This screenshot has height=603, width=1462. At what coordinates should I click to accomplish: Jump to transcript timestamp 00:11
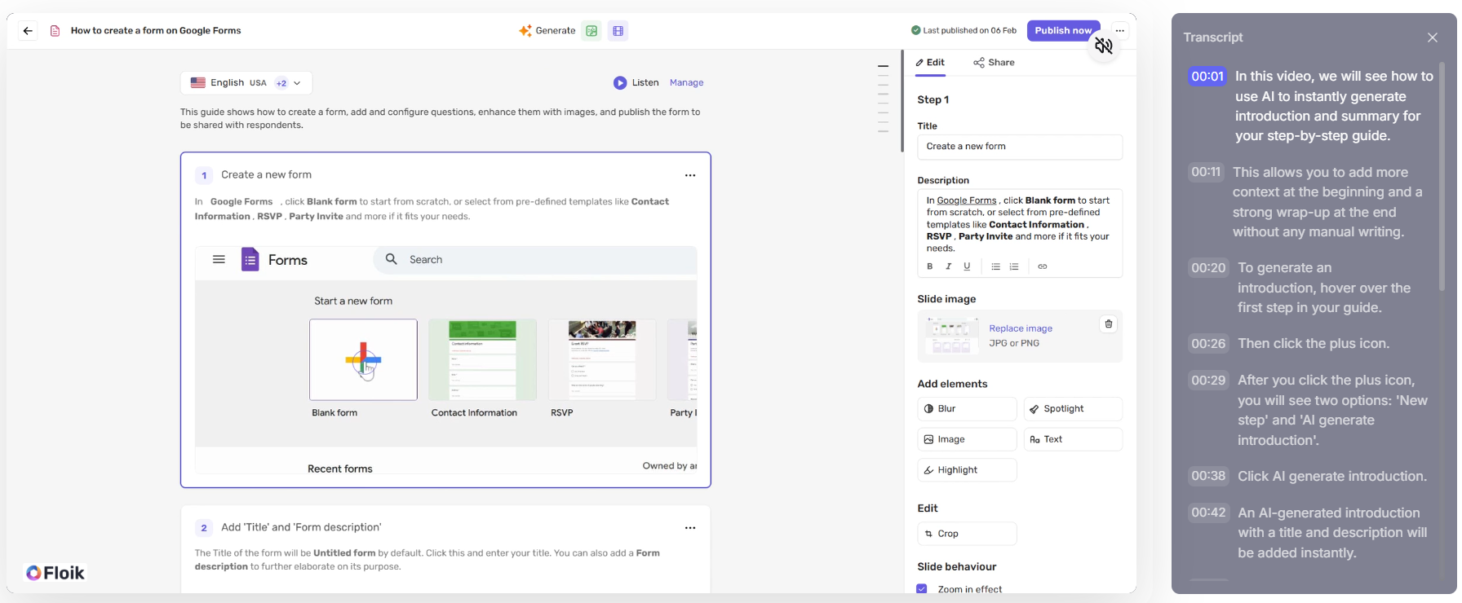1206,172
